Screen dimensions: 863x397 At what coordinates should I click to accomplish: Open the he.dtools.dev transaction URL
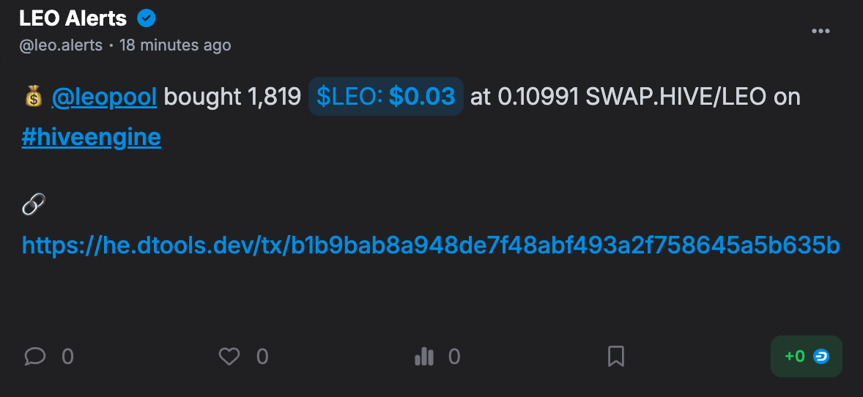click(431, 245)
